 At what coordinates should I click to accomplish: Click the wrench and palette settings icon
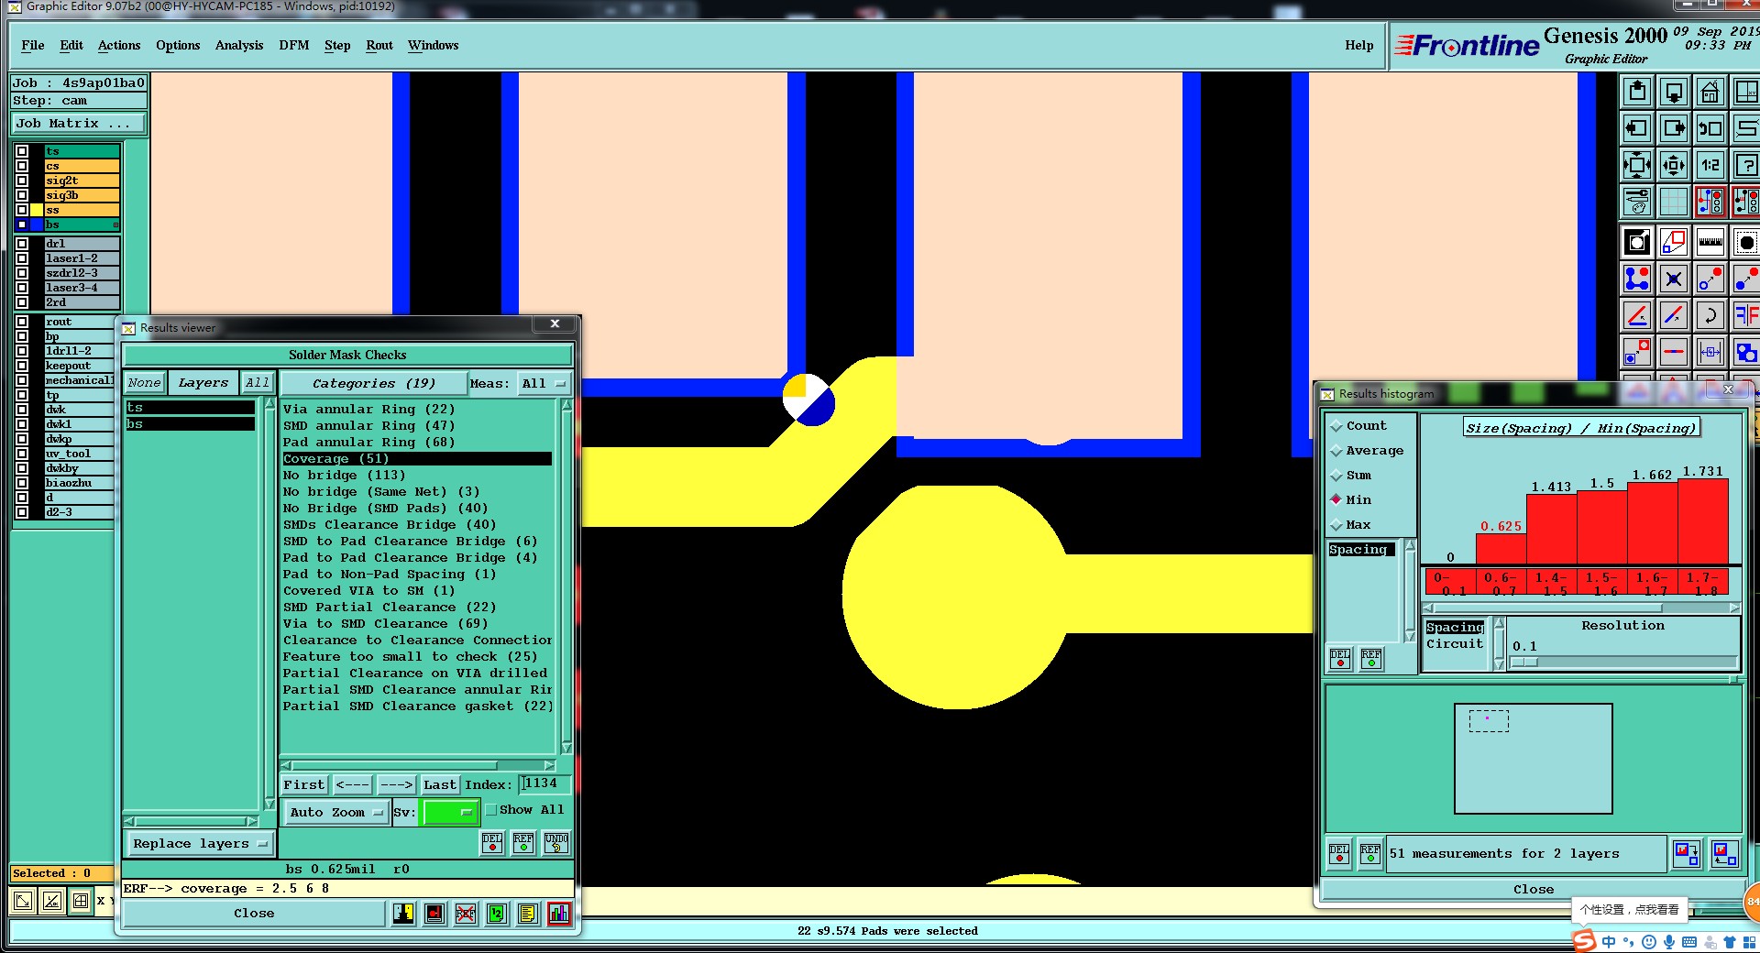(1637, 202)
